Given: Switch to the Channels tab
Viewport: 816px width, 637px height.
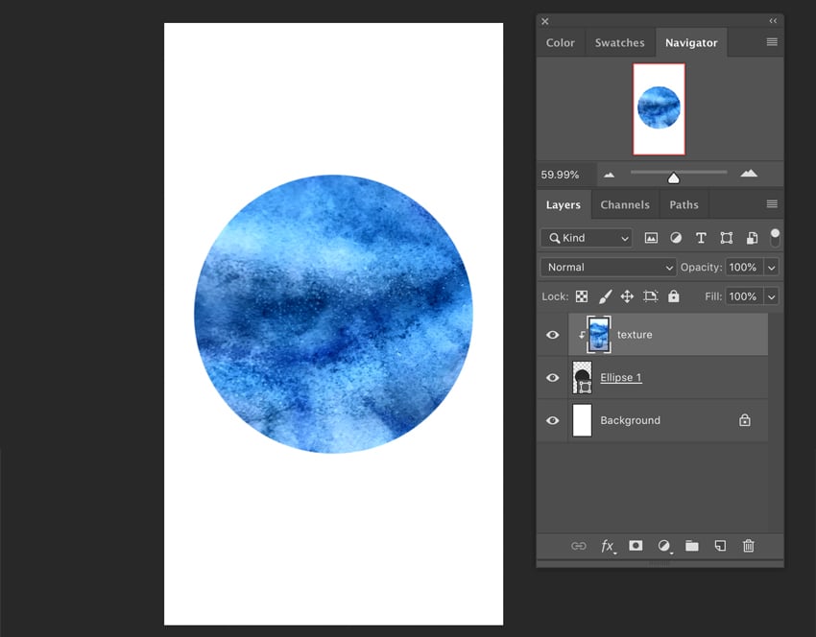Looking at the screenshot, I should tap(625, 204).
